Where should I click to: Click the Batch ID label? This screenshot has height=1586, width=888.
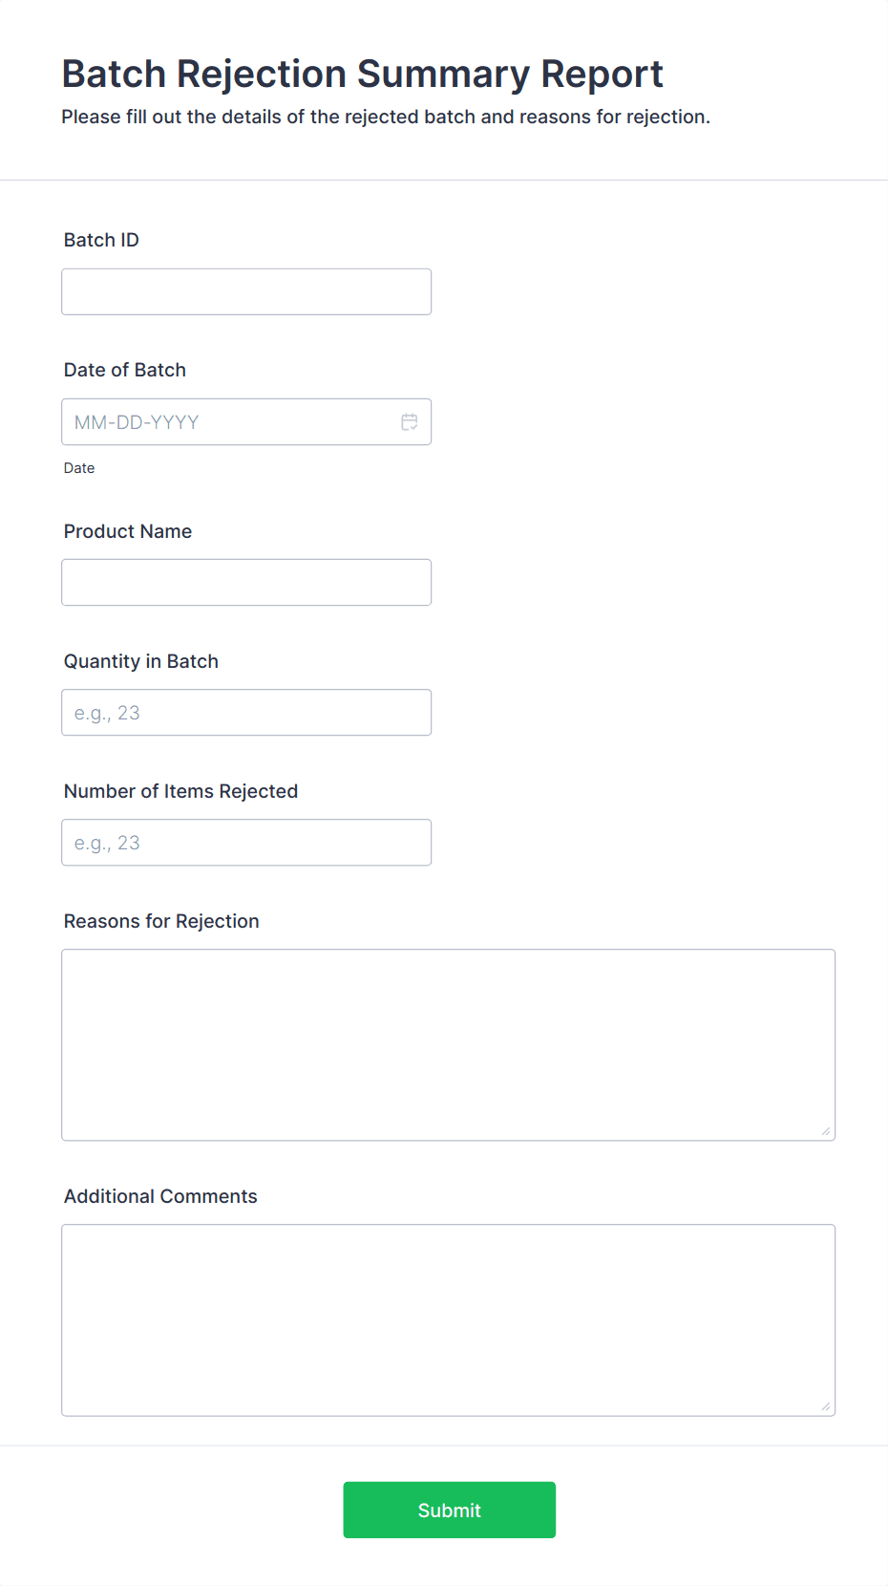click(x=101, y=240)
